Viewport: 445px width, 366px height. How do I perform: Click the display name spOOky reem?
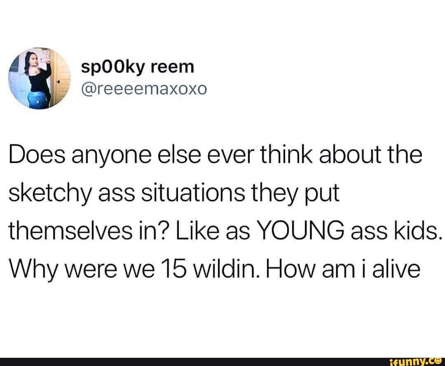tap(138, 68)
